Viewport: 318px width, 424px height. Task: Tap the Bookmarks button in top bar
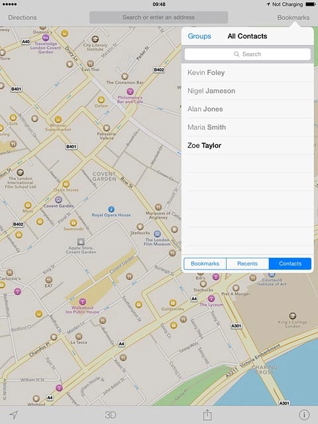[x=293, y=18]
